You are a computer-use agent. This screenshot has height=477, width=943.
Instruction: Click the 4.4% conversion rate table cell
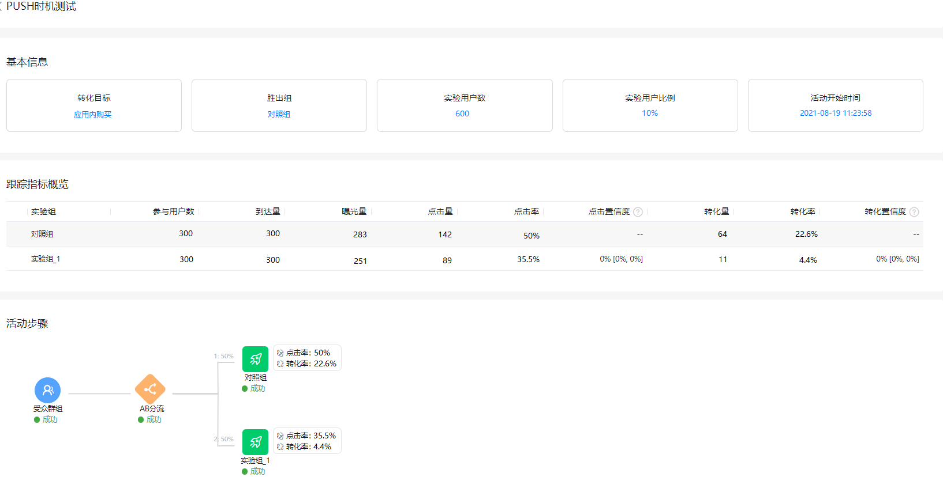808,260
